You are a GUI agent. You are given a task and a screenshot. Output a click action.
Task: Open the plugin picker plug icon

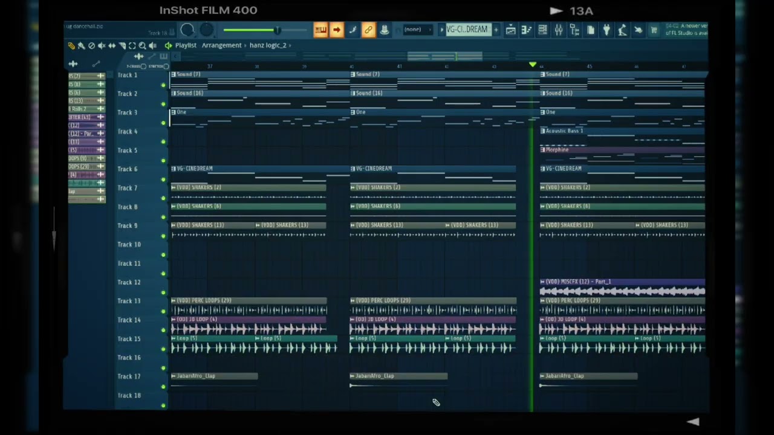click(x=606, y=30)
